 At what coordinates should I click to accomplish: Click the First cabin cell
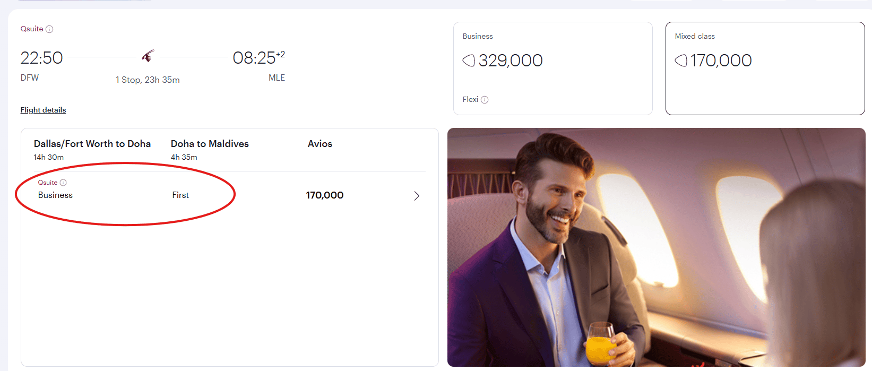click(x=180, y=195)
